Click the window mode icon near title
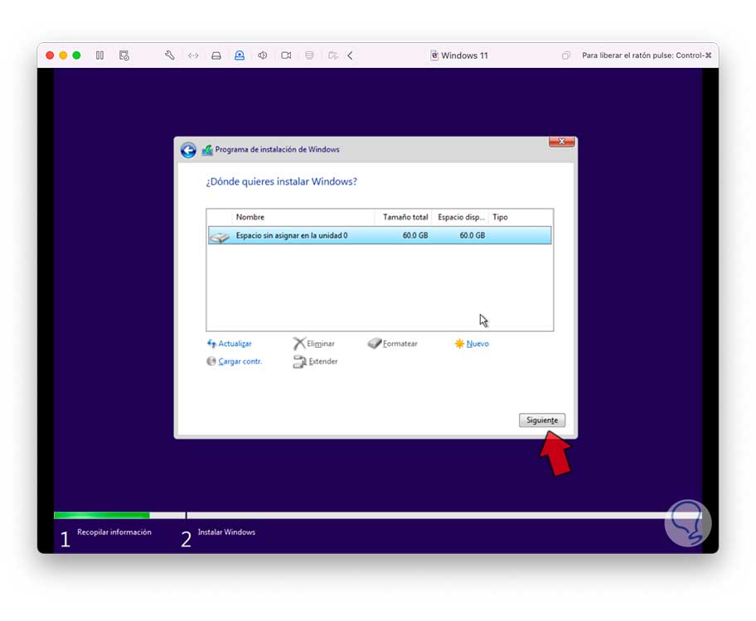 pyautogui.click(x=565, y=55)
